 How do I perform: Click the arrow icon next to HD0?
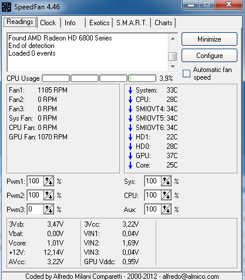130,146
